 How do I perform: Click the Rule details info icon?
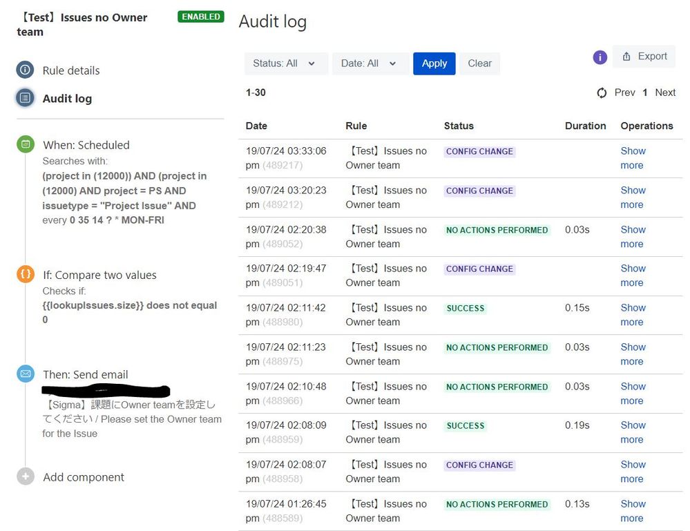coord(25,70)
